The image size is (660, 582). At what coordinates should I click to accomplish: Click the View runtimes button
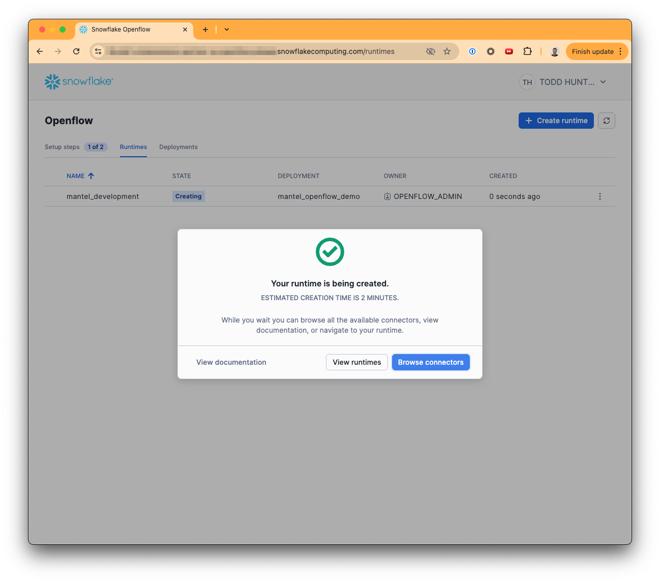[x=357, y=362]
